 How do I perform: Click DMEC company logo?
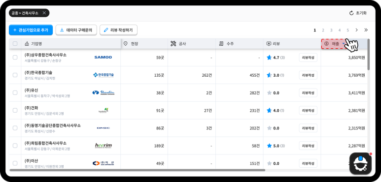104,128
